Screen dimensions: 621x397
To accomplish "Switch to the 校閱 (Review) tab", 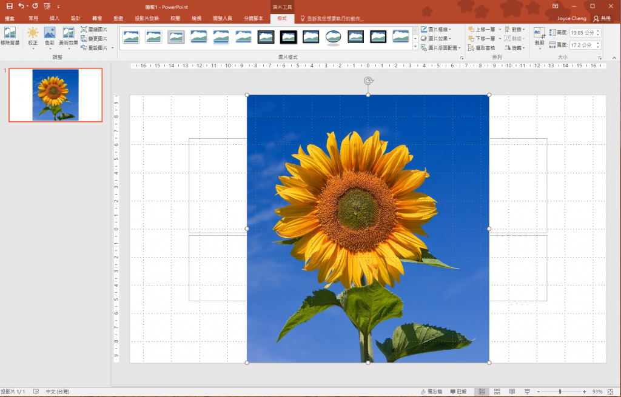I will 175,18.
